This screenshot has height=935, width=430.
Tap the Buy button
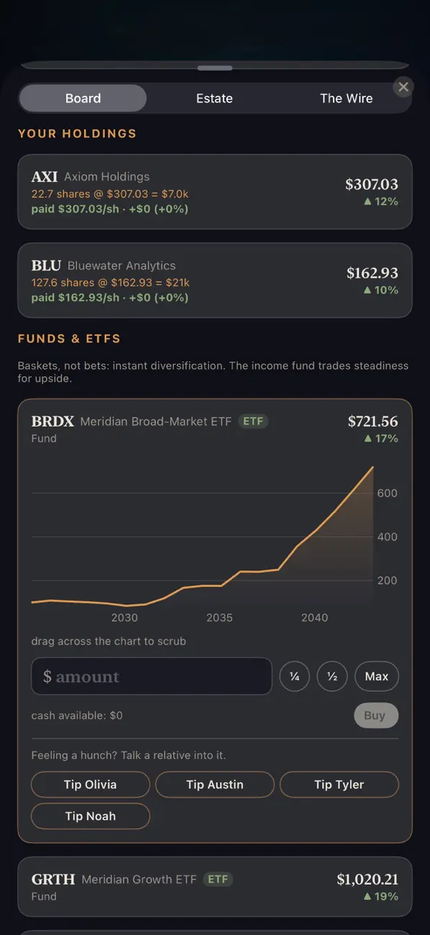[375, 716]
